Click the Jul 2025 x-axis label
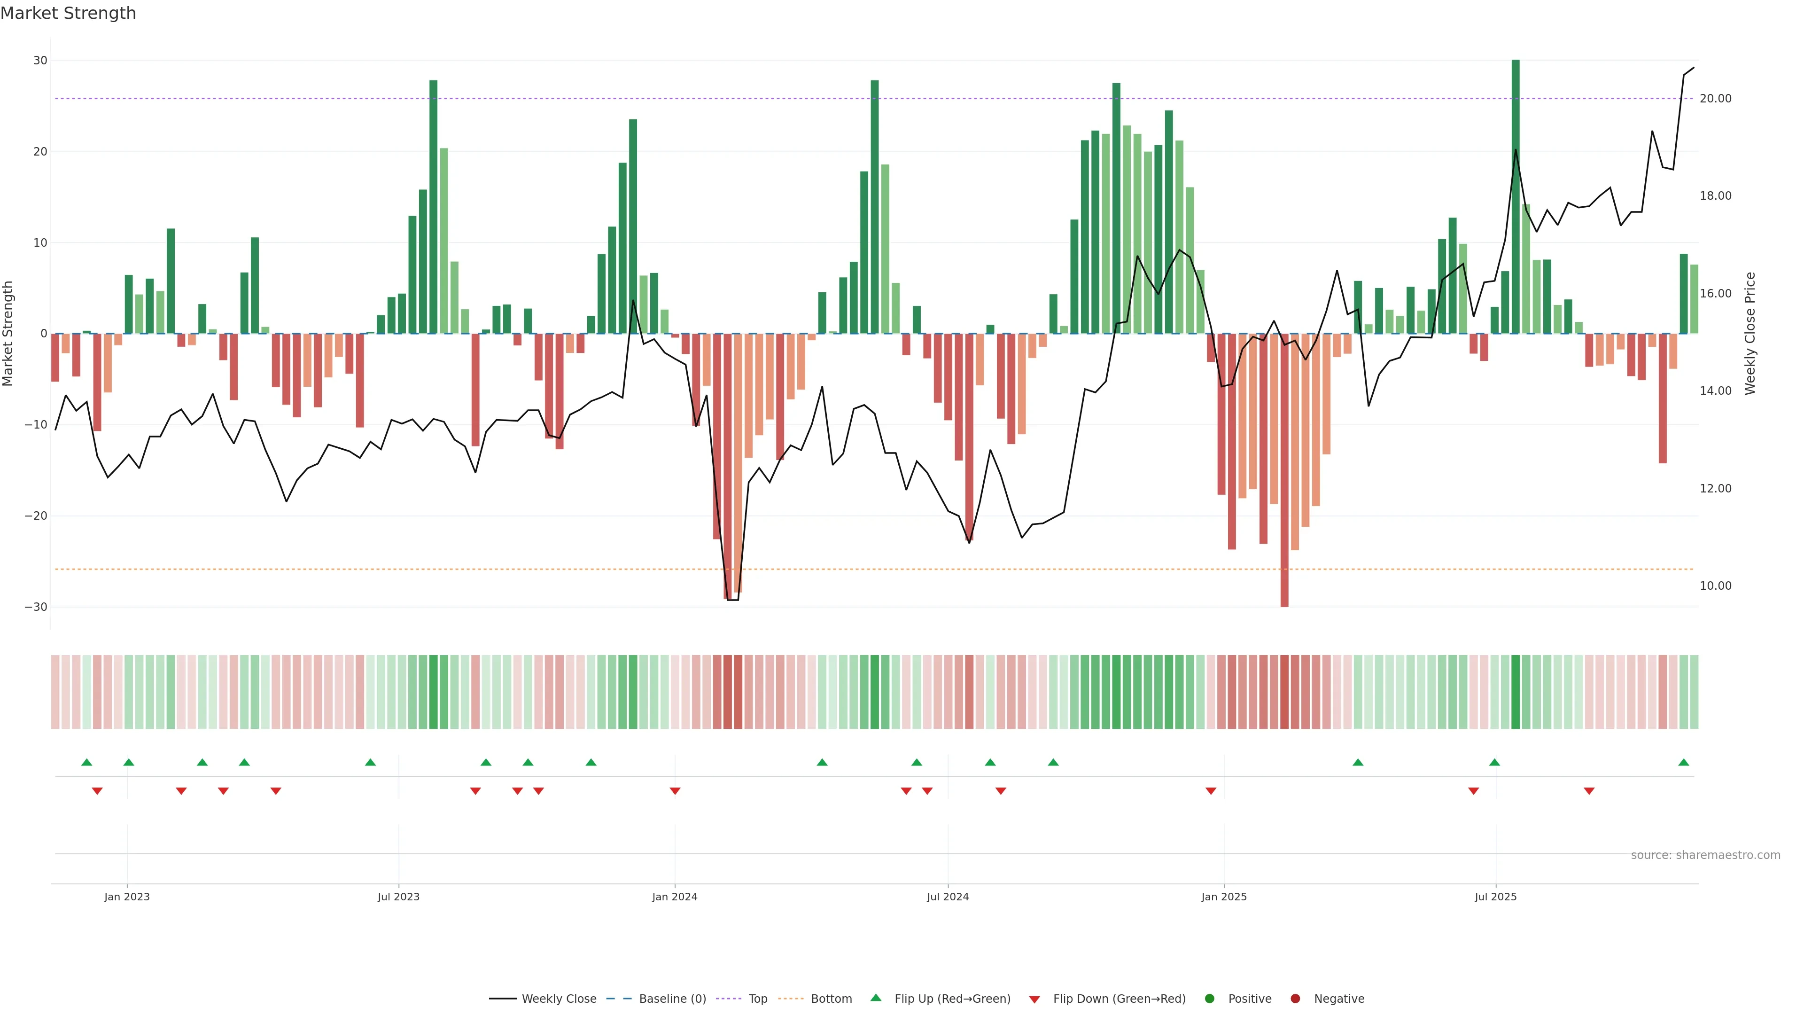 [x=1495, y=897]
